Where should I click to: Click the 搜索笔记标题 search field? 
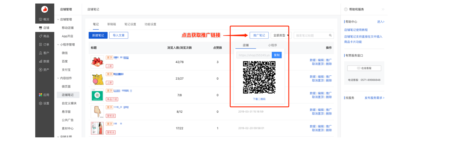pos(314,35)
